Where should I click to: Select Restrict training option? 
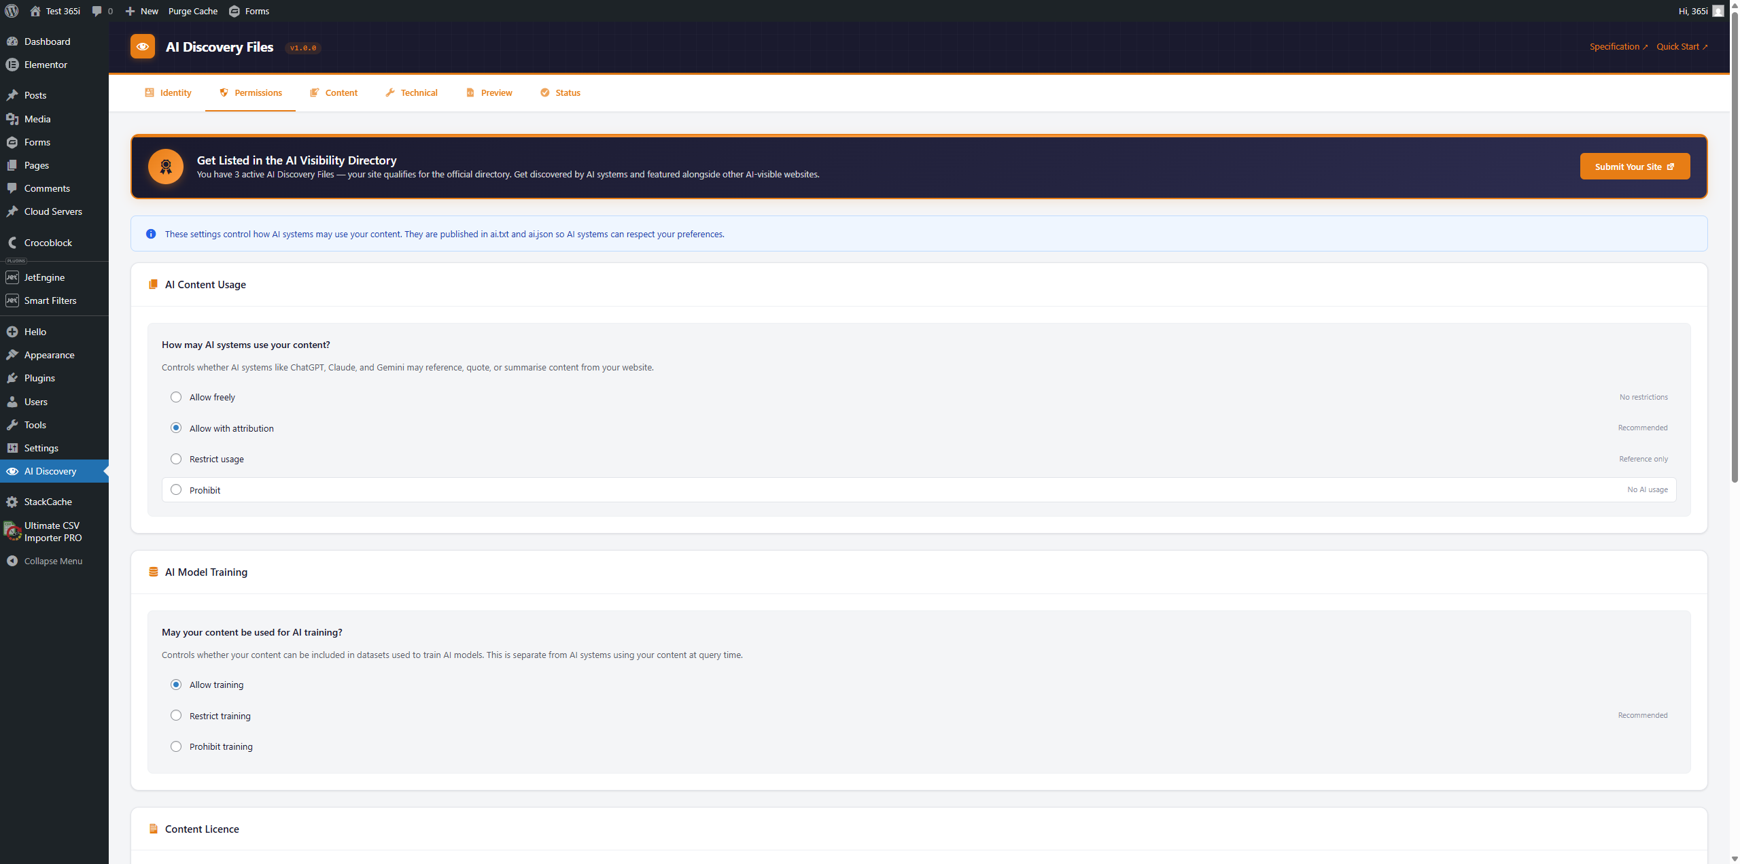tap(176, 715)
